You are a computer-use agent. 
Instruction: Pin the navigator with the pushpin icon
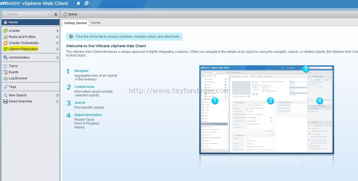pyautogui.click(x=56, y=14)
